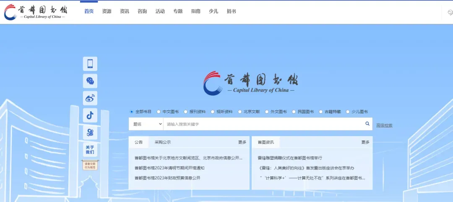Click the search keyword input field
Viewport: 453px width, 202px height.
coord(263,124)
